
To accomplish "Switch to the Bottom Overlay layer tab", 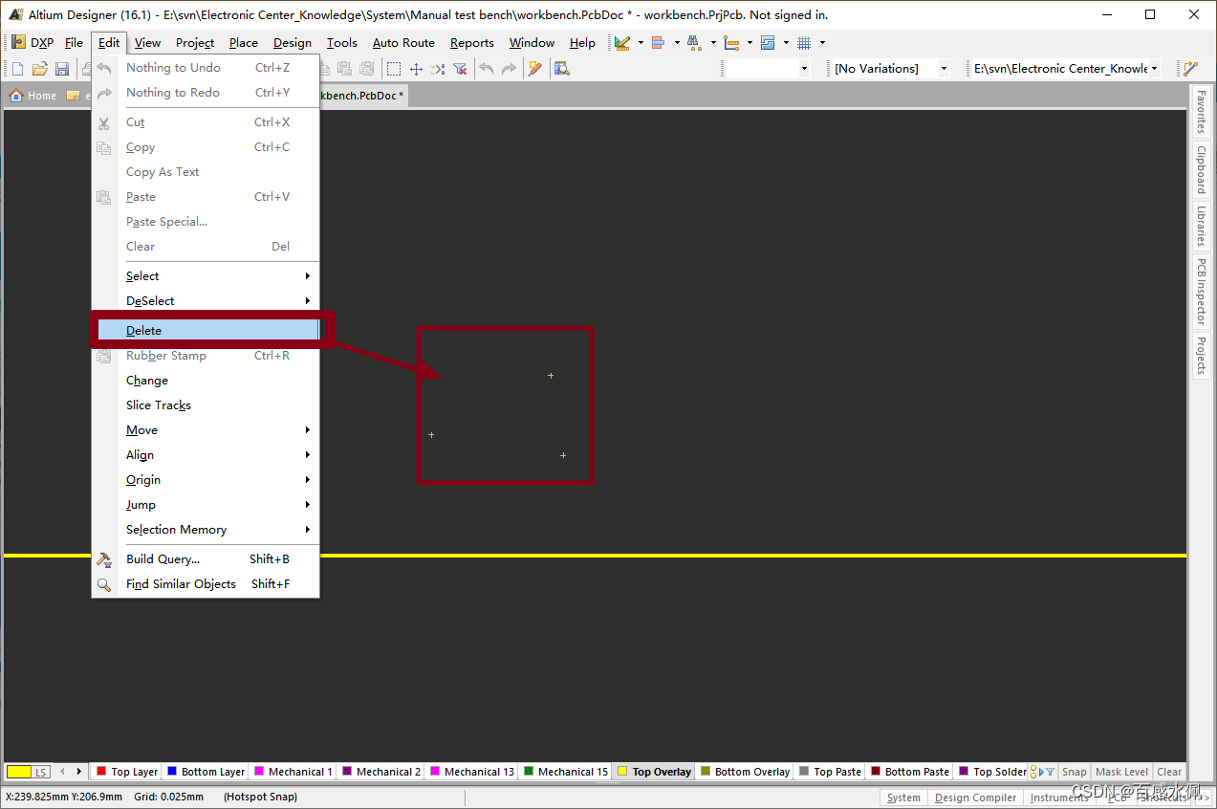I will click(x=745, y=772).
